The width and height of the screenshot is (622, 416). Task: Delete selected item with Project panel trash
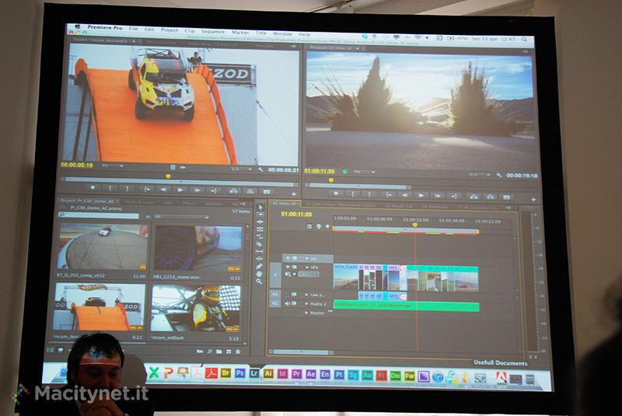[238, 352]
